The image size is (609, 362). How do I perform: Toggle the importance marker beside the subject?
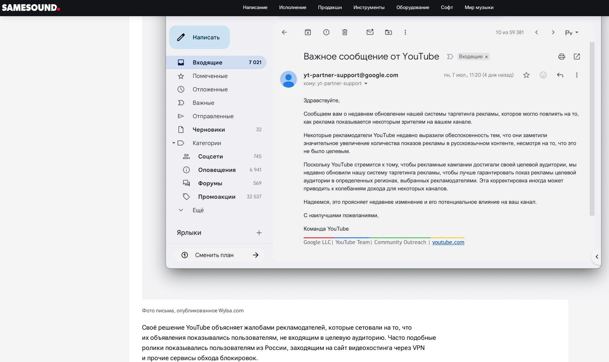pyautogui.click(x=450, y=56)
